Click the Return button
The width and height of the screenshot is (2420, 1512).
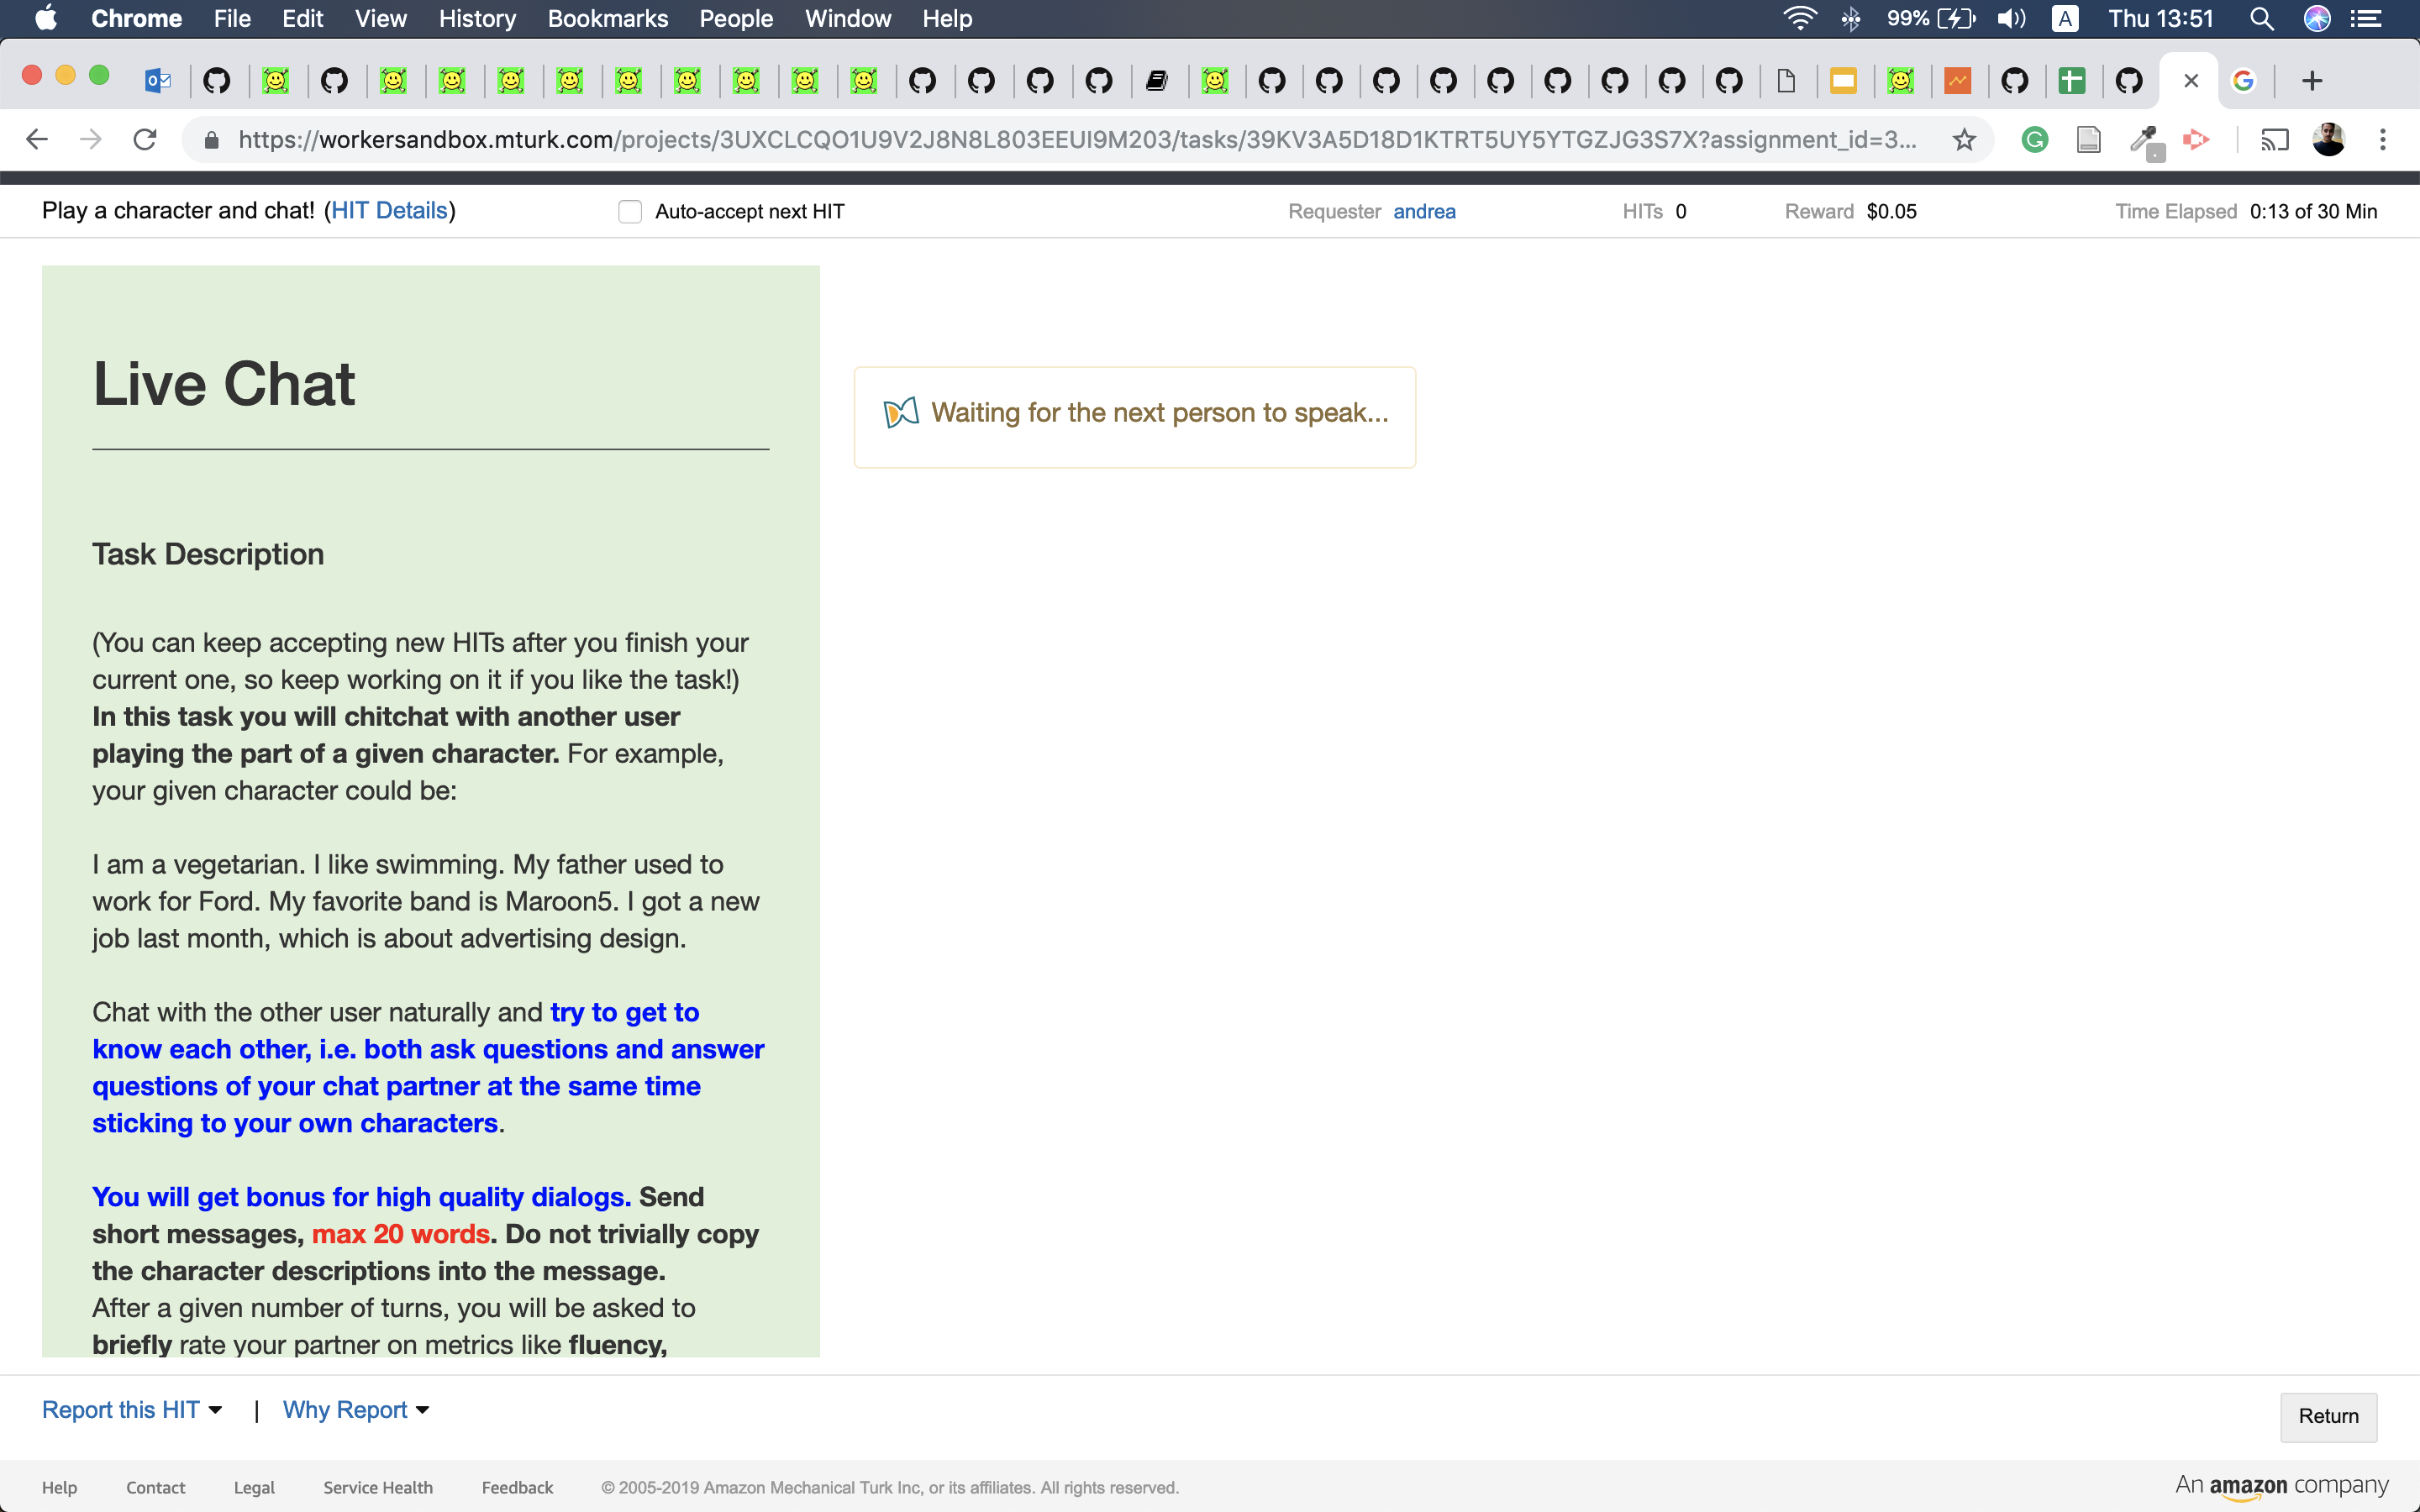pos(2328,1416)
